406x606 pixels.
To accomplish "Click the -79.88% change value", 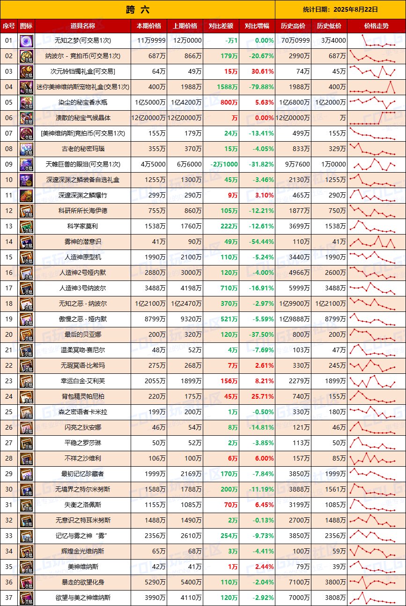I will tap(261, 87).
